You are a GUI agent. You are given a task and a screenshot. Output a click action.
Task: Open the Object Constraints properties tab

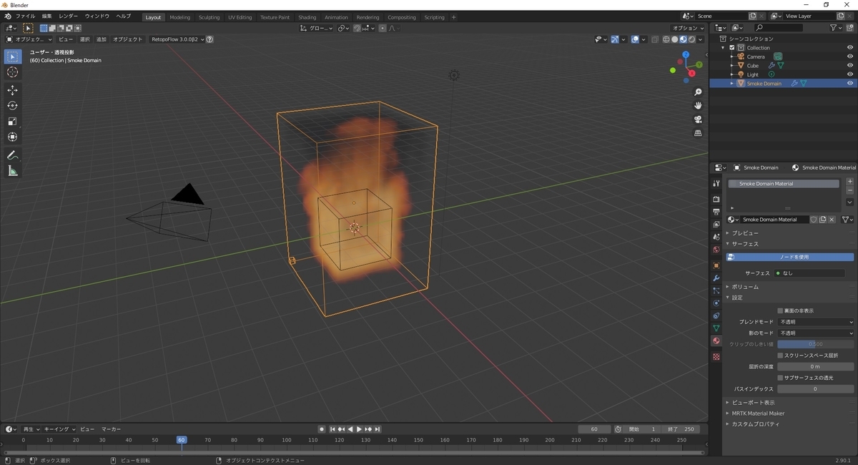tap(716, 315)
